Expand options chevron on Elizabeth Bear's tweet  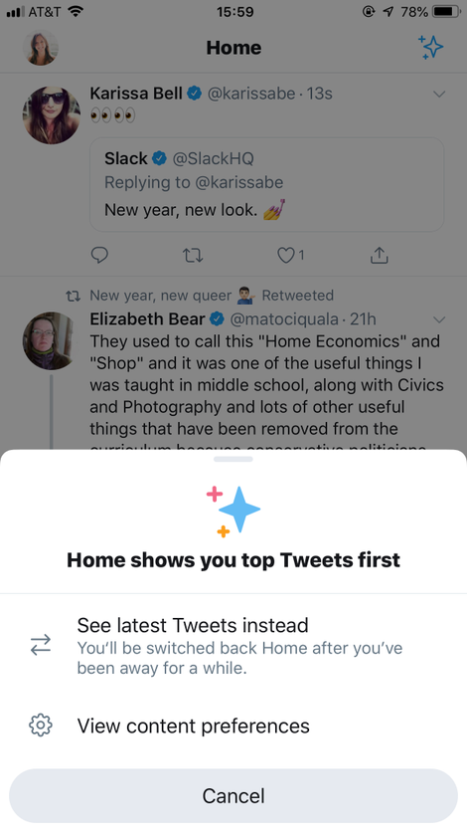pos(439,319)
